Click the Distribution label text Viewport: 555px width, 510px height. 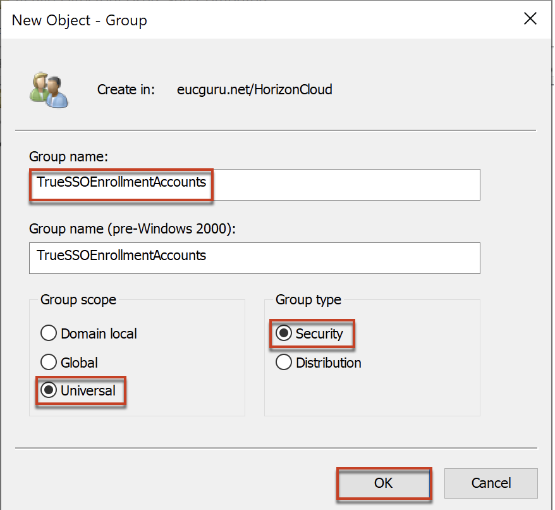[329, 363]
